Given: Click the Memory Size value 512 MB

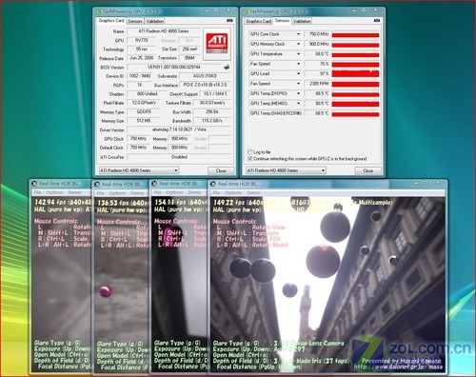Looking at the screenshot, I should 144,121.
